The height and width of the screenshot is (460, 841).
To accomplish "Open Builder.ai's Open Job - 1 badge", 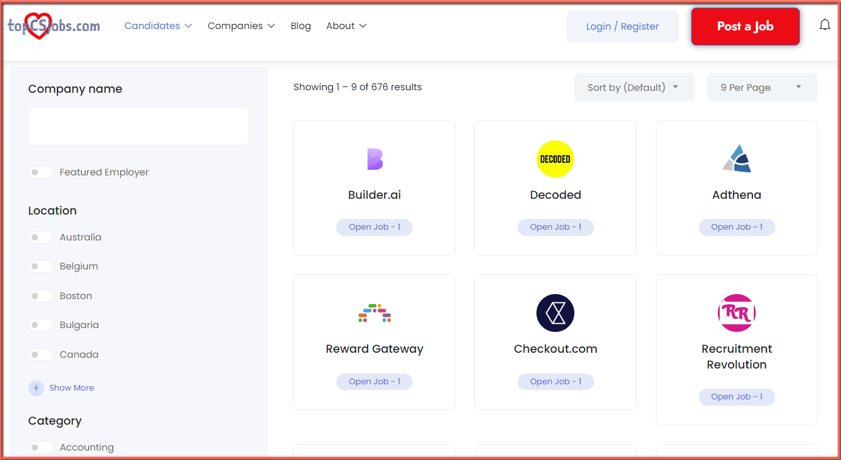I will [x=375, y=227].
